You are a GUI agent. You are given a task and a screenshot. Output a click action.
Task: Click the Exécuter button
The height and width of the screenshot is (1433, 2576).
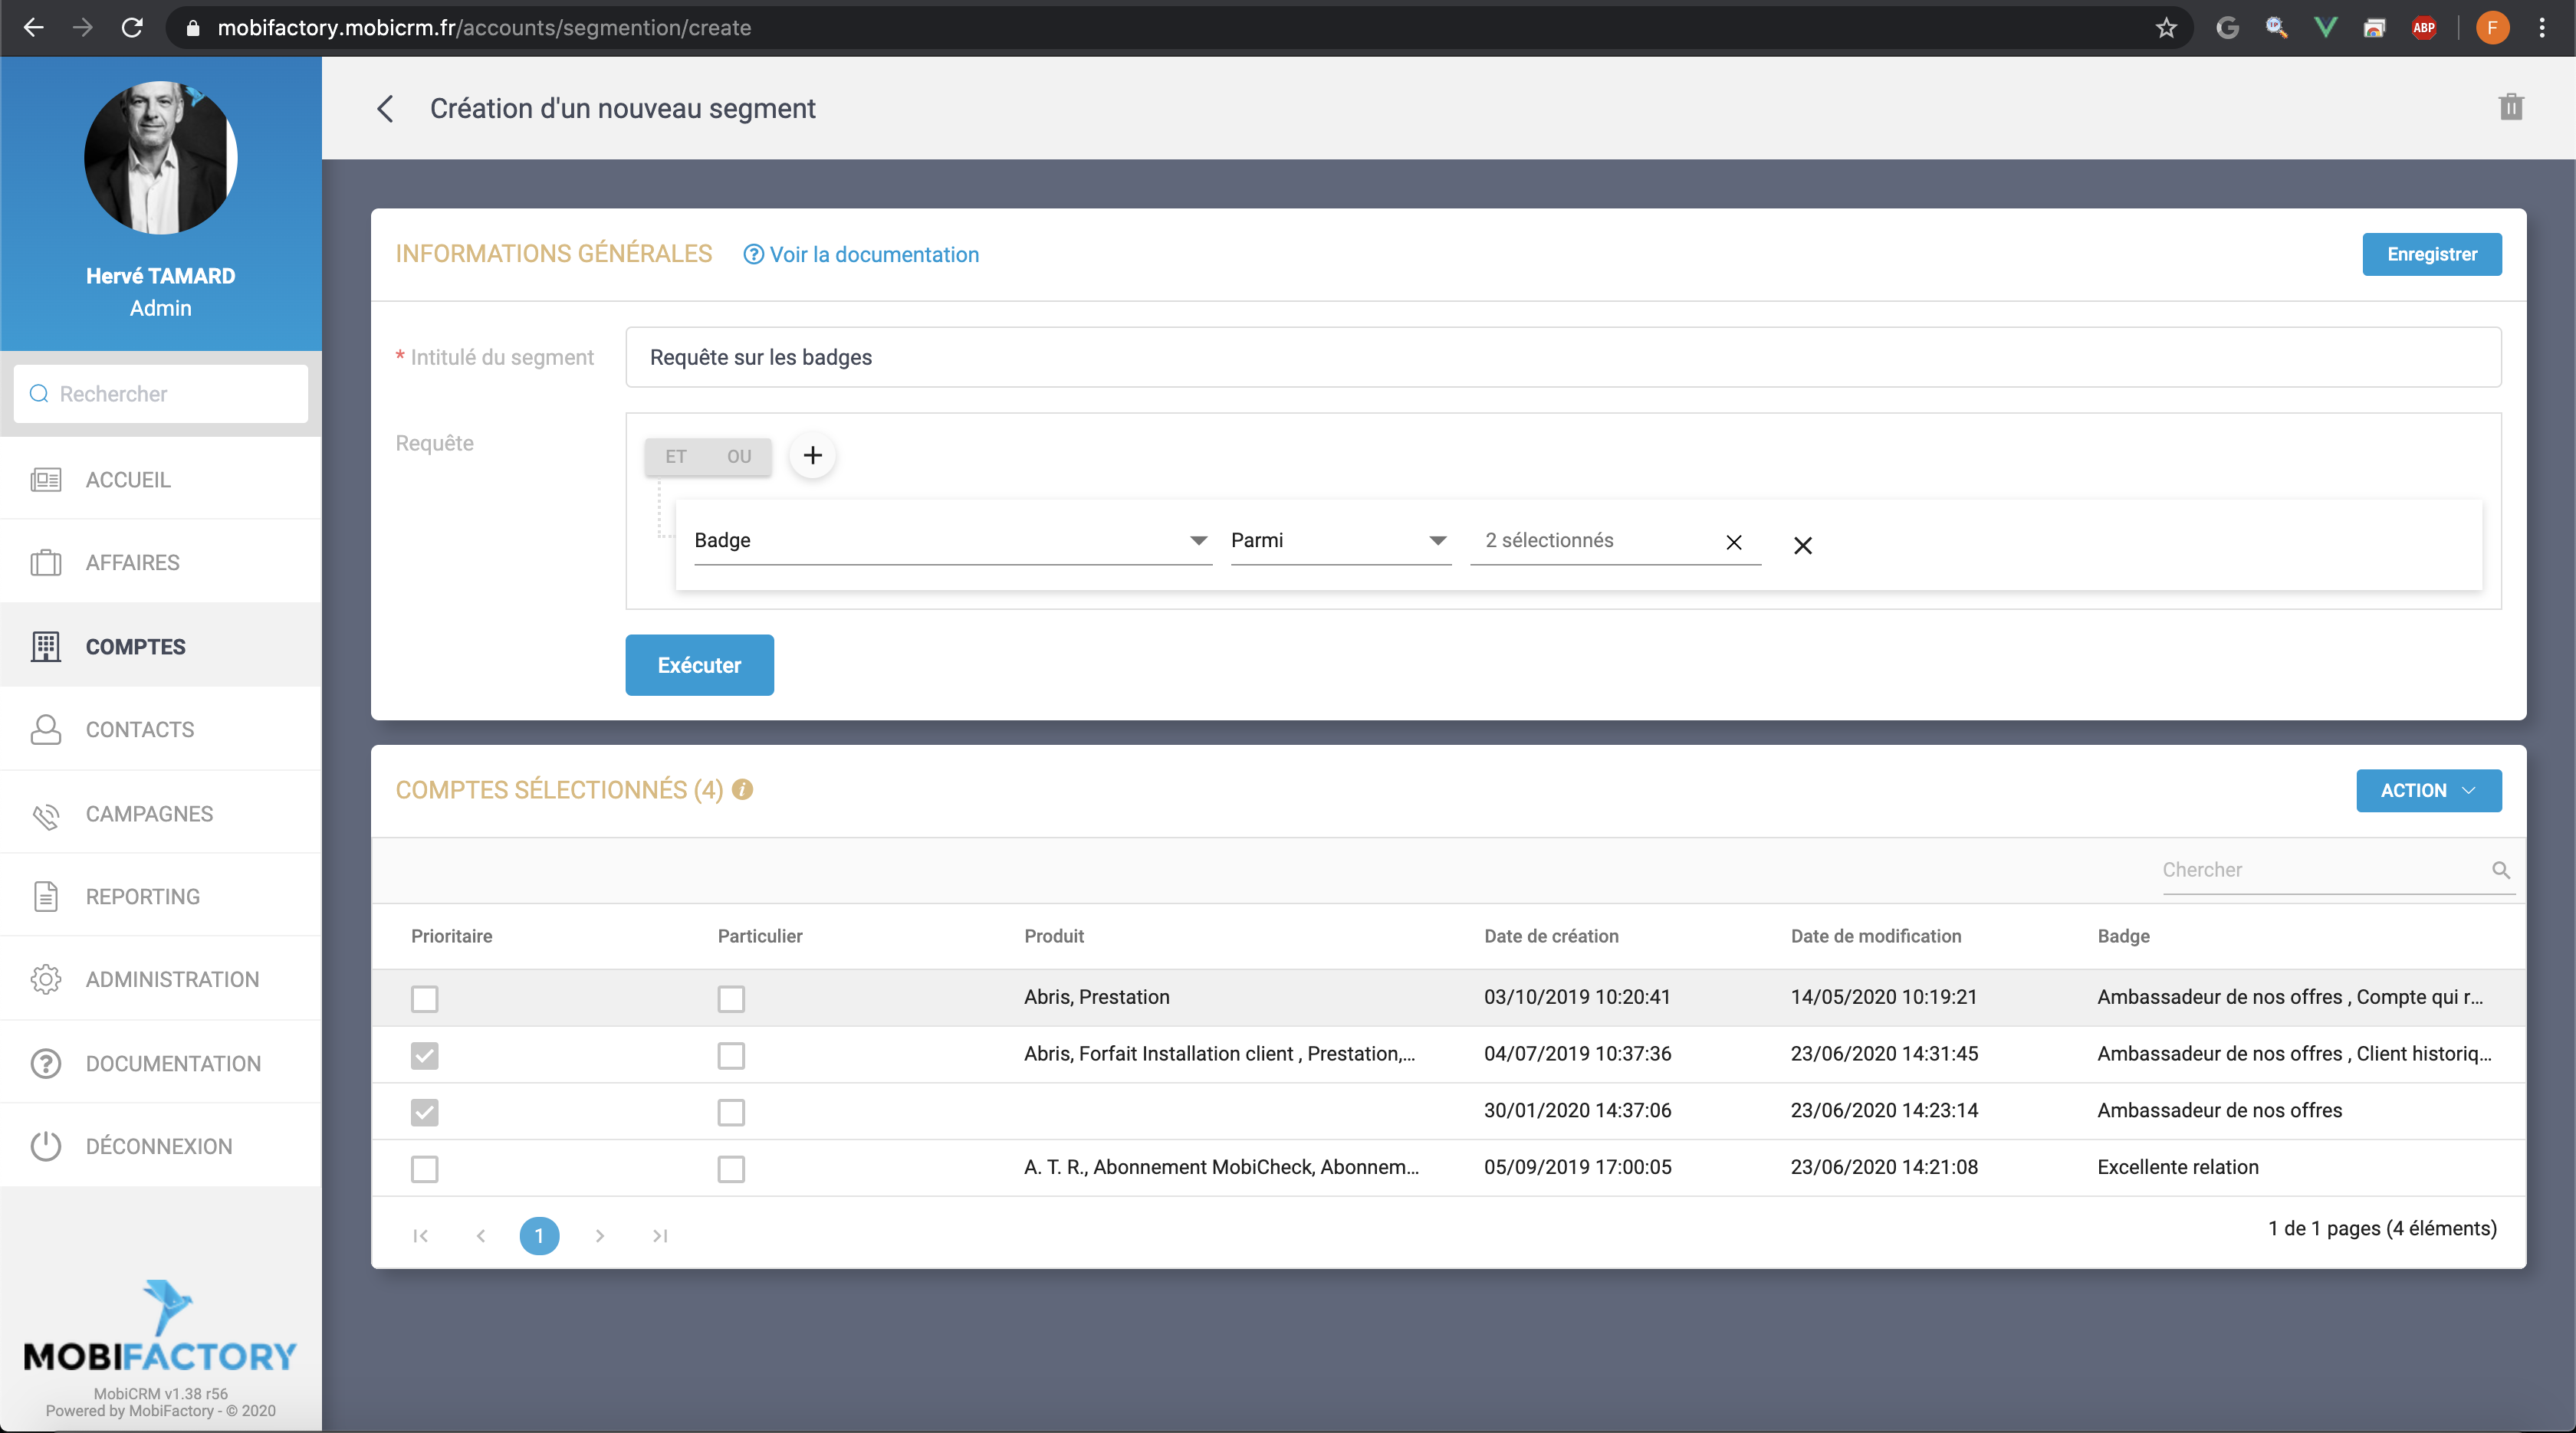tap(699, 665)
